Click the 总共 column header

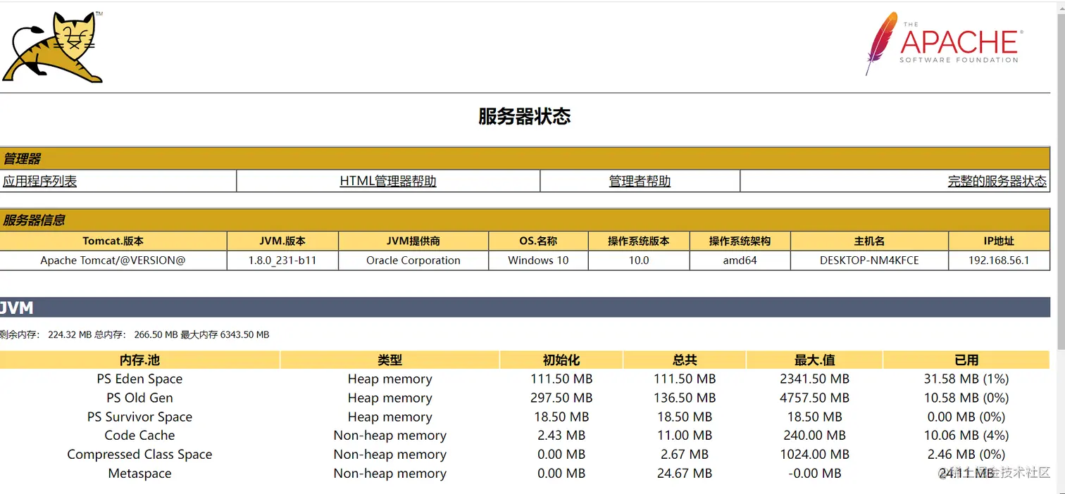(685, 360)
